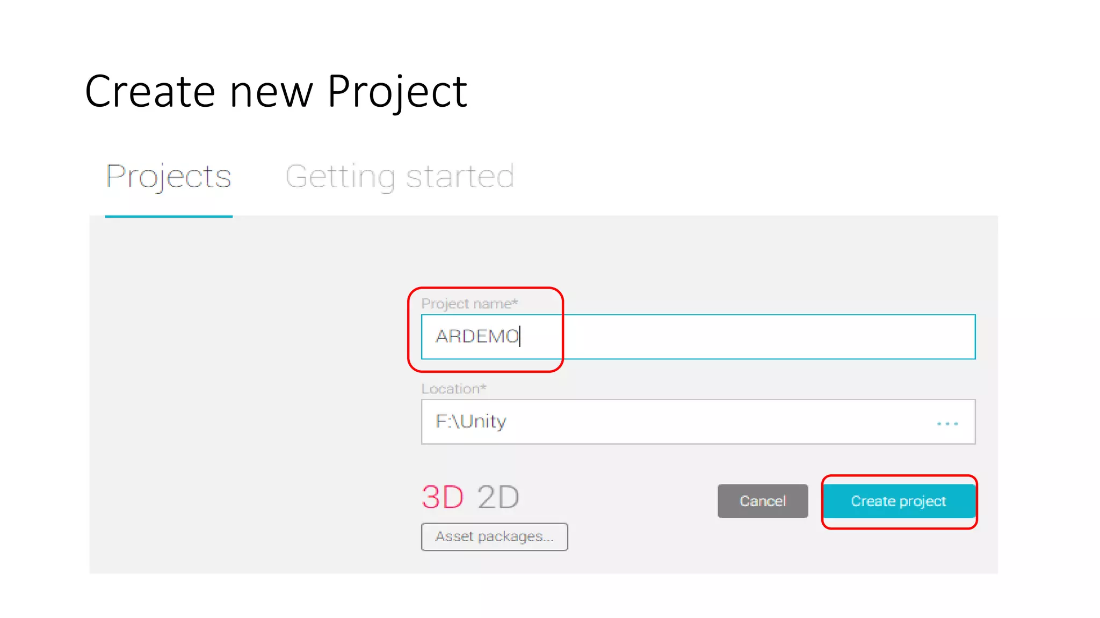Click the ARDEMO text in the name box
This screenshot has height=618, width=1100.
(x=477, y=336)
